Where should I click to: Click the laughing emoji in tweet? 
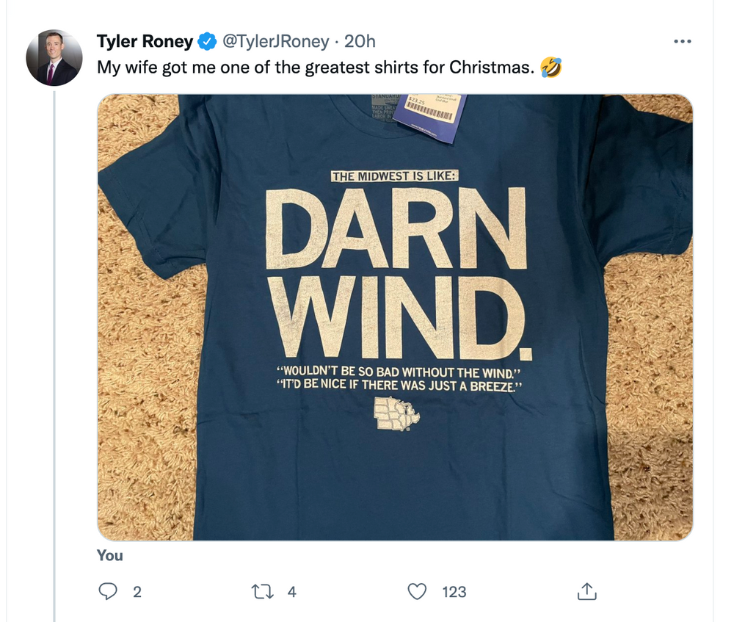[550, 68]
